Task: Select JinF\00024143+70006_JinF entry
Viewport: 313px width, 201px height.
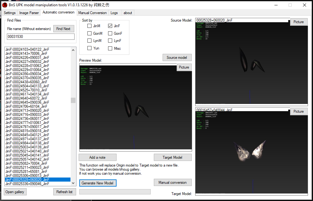Action: tap(38, 54)
